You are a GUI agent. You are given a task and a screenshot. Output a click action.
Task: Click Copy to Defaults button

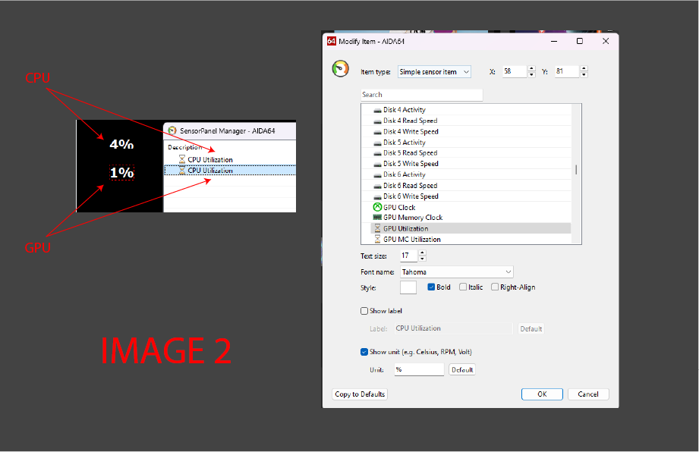(x=360, y=394)
